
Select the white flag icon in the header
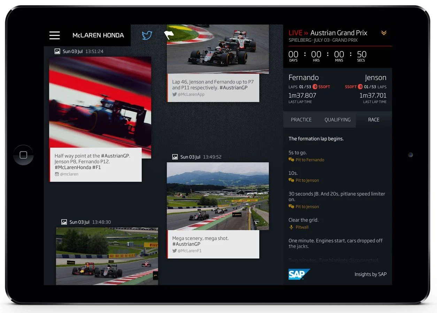coord(169,34)
